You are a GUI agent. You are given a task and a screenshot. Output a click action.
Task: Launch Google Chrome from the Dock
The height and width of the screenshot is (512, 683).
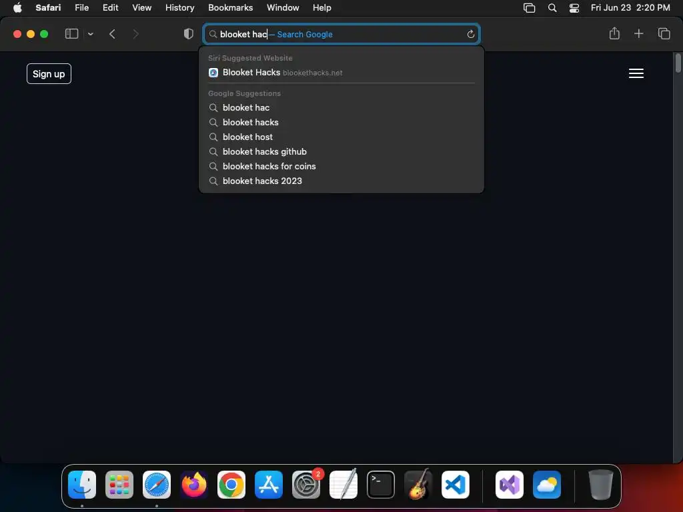point(231,485)
